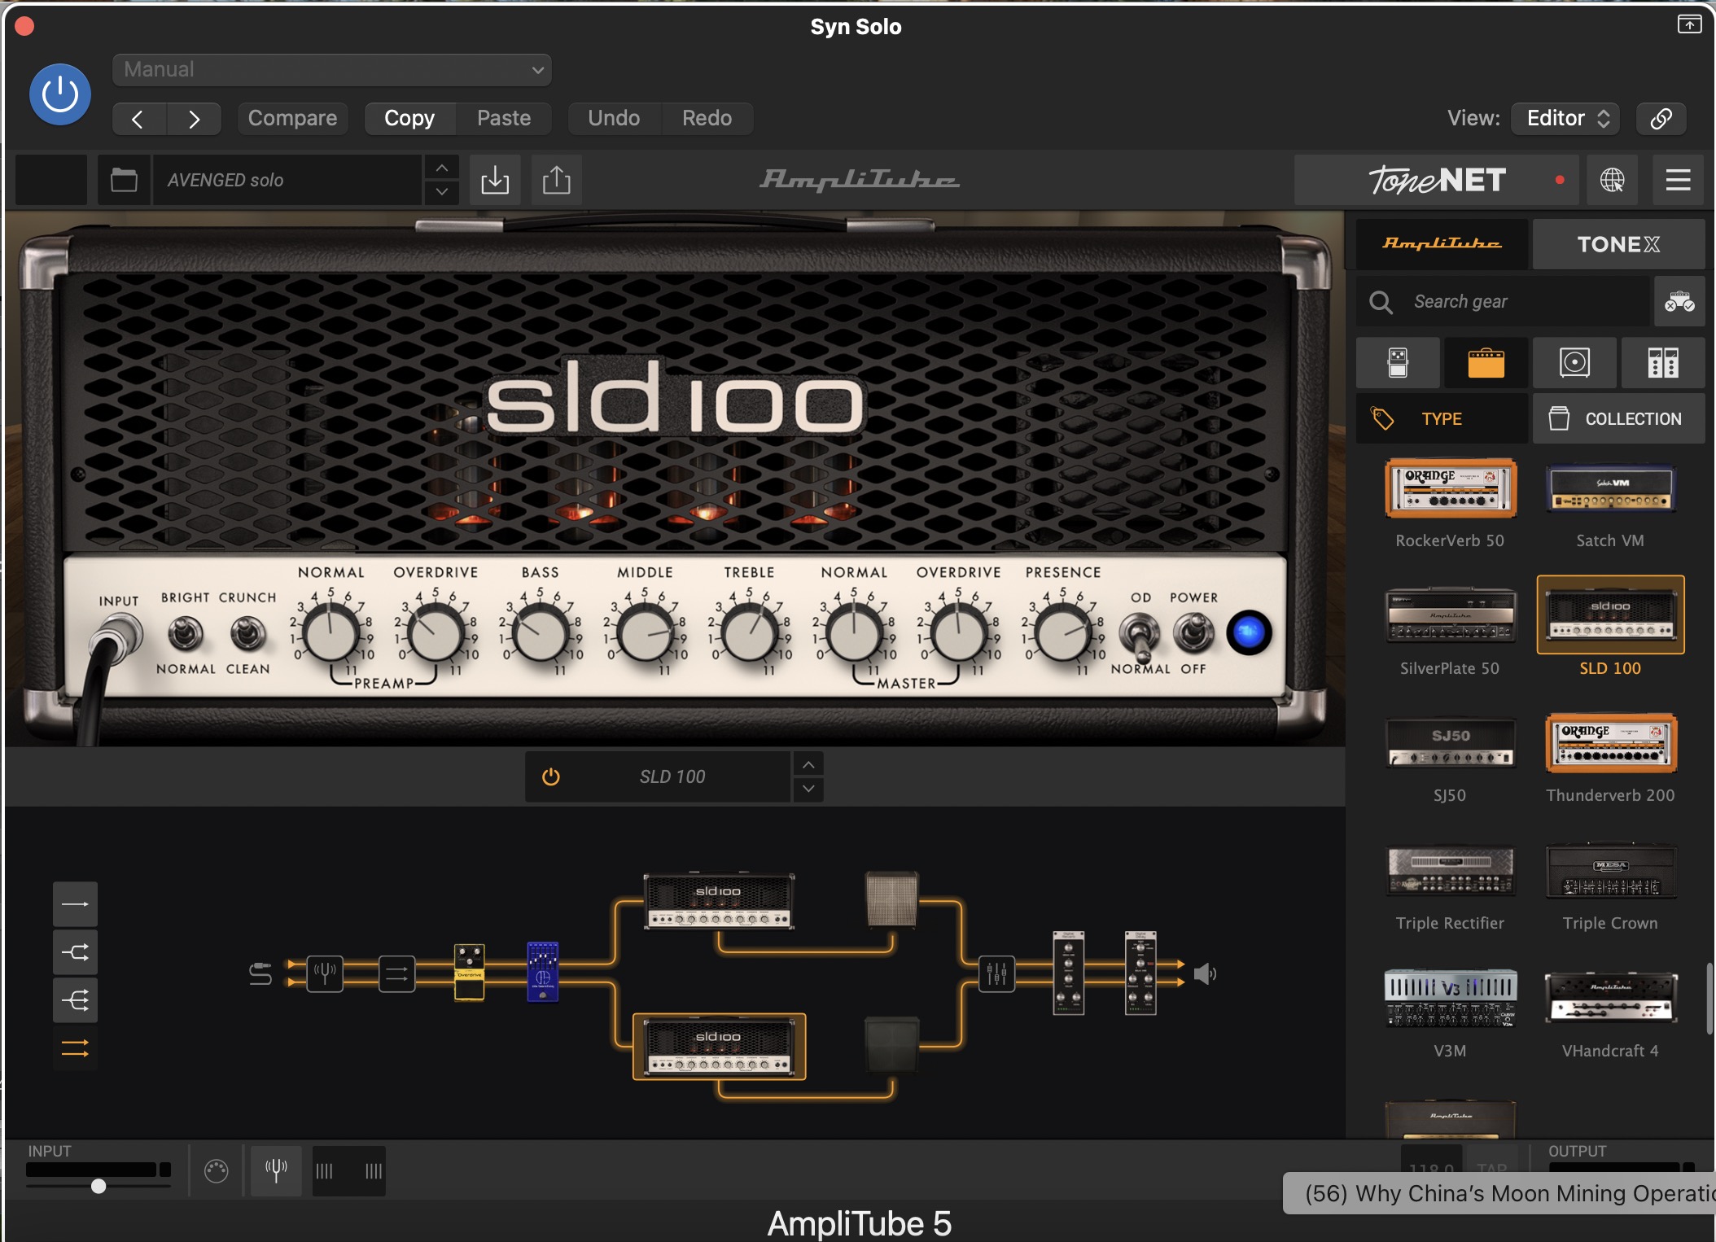
Task: Go to next preset arrow
Action: point(194,119)
